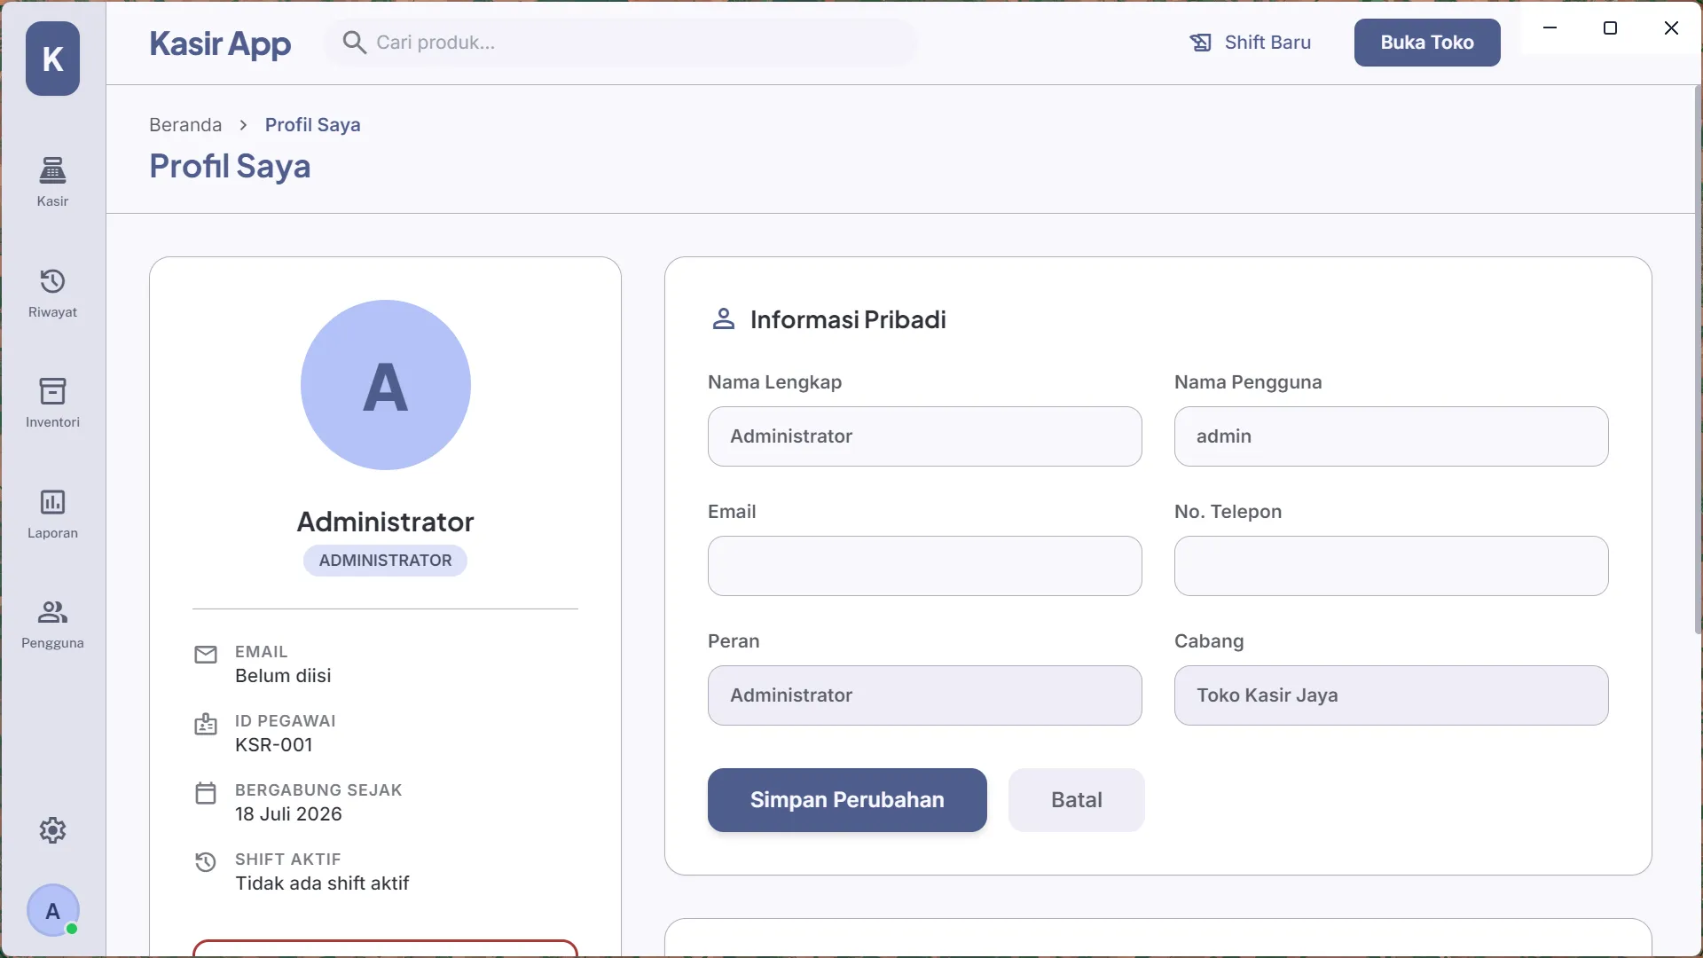The height and width of the screenshot is (958, 1703).
Task: Open settings via the gear icon
Action: click(x=52, y=830)
